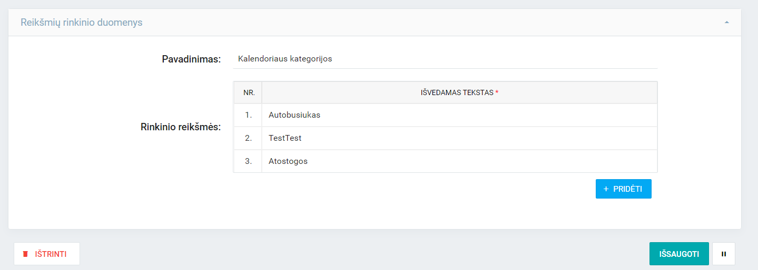The width and height of the screenshot is (758, 270).
Task: Click the Reikšmių rinkinio duomenys panel title
Action: tap(81, 23)
